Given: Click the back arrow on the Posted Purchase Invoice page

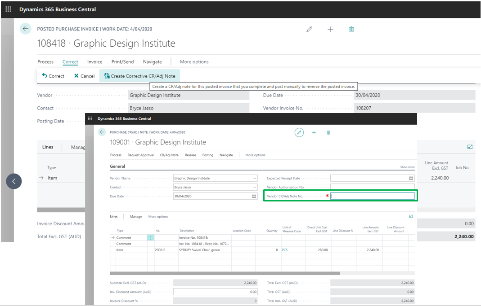Looking at the screenshot, I should pyautogui.click(x=25, y=29).
